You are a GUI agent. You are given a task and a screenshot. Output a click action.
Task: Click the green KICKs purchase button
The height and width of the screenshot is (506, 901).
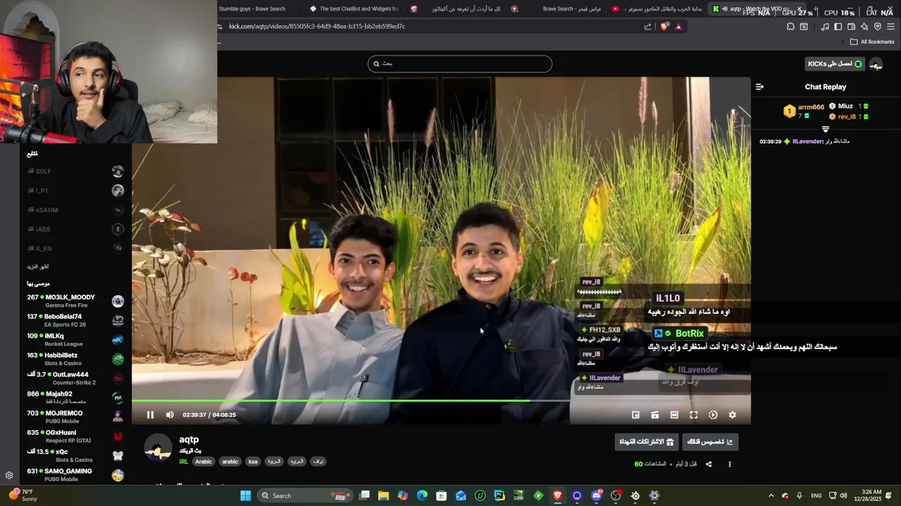(835, 64)
